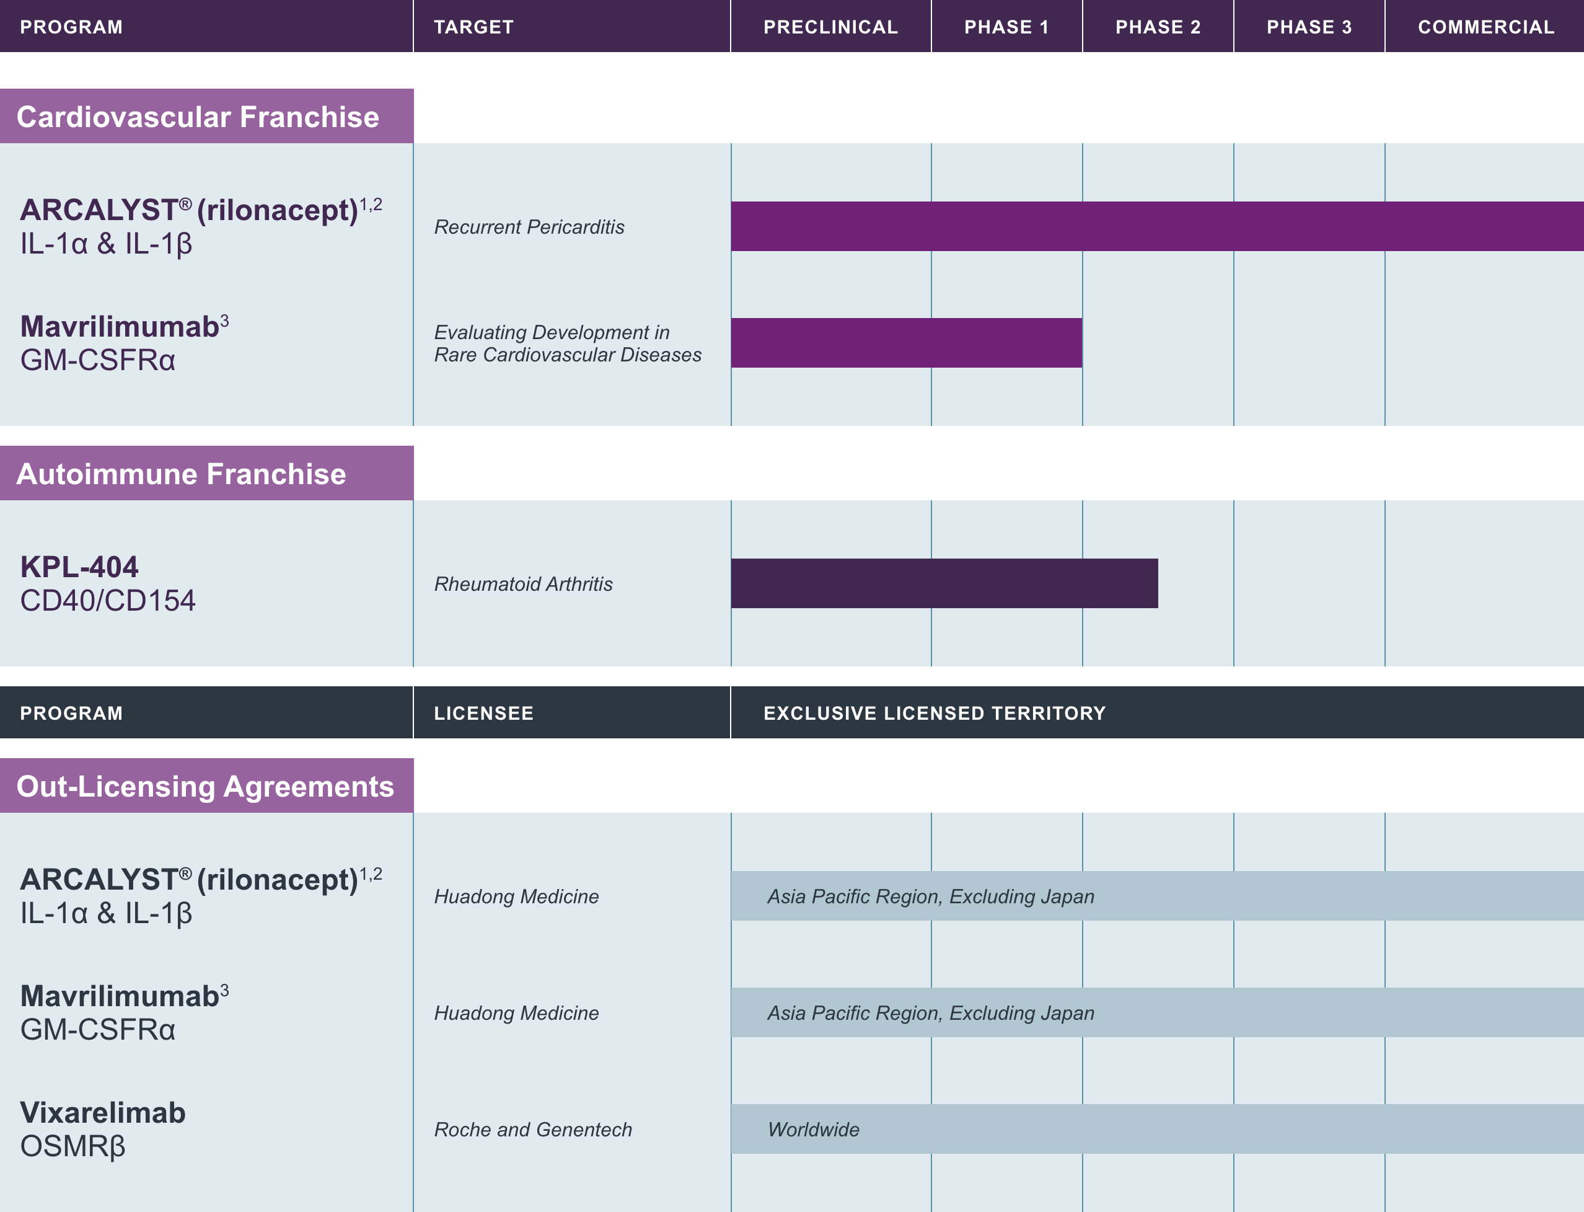Click Evaluating Development in Rare Cardiovascular Diseases
The height and width of the screenshot is (1212, 1584).
click(x=568, y=343)
